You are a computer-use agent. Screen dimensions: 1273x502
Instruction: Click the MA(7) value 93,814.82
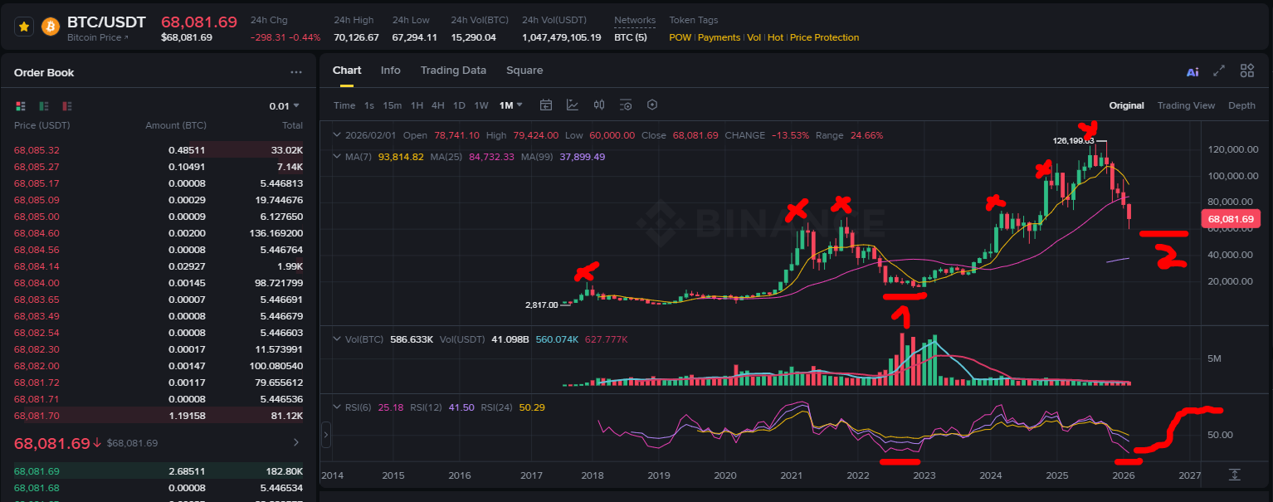tap(401, 157)
